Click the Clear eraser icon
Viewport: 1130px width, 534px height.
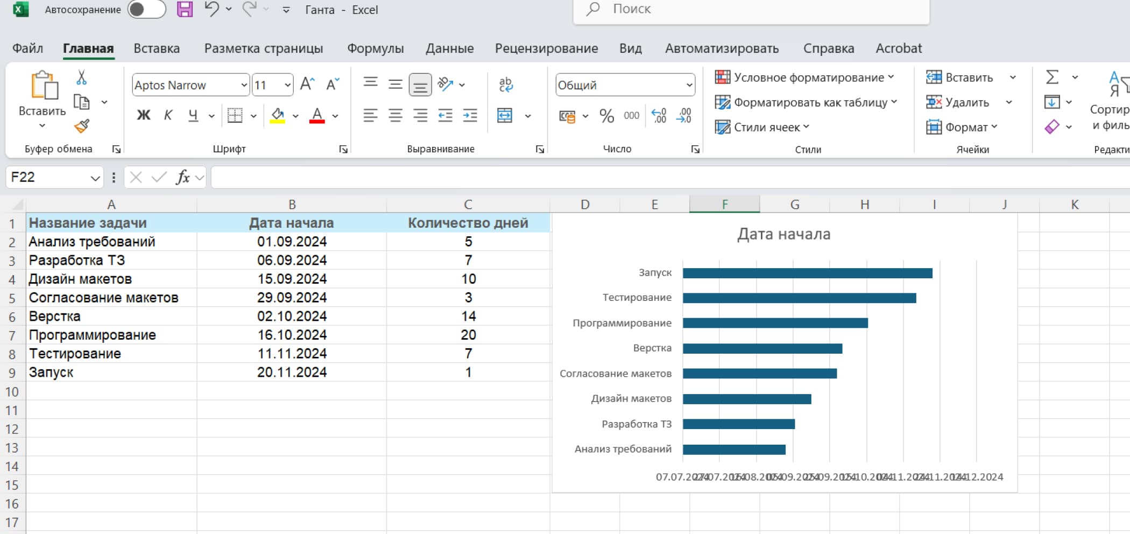coord(1052,127)
